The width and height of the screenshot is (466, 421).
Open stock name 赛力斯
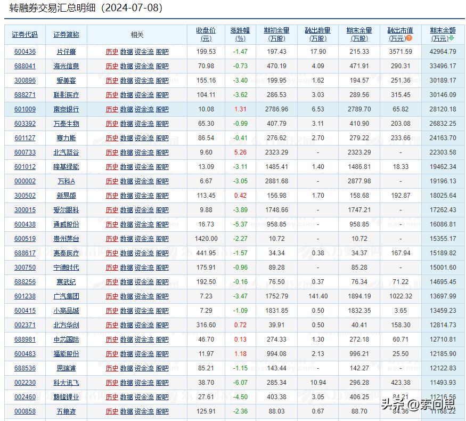pos(66,138)
